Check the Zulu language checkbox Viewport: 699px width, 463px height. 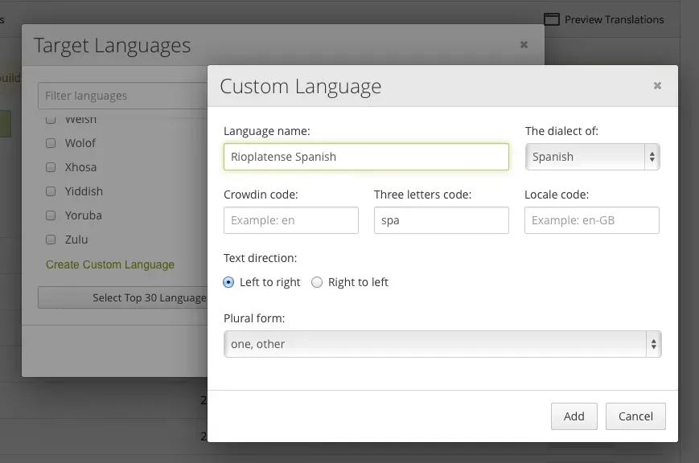(x=50, y=239)
